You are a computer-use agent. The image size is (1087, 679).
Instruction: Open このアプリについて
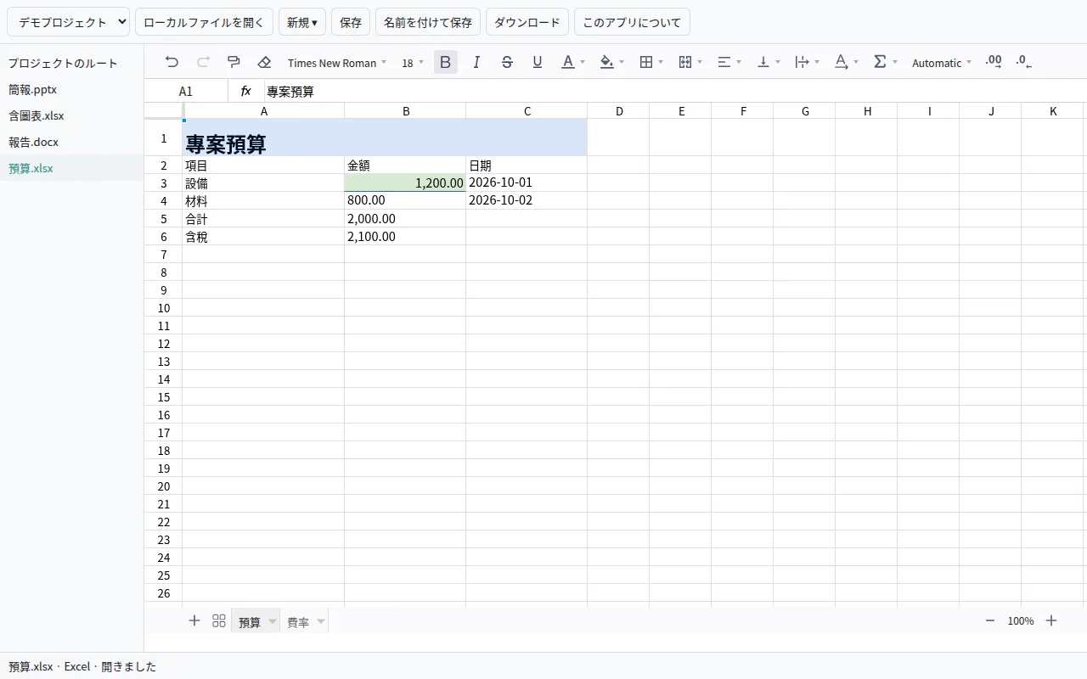[x=632, y=22]
